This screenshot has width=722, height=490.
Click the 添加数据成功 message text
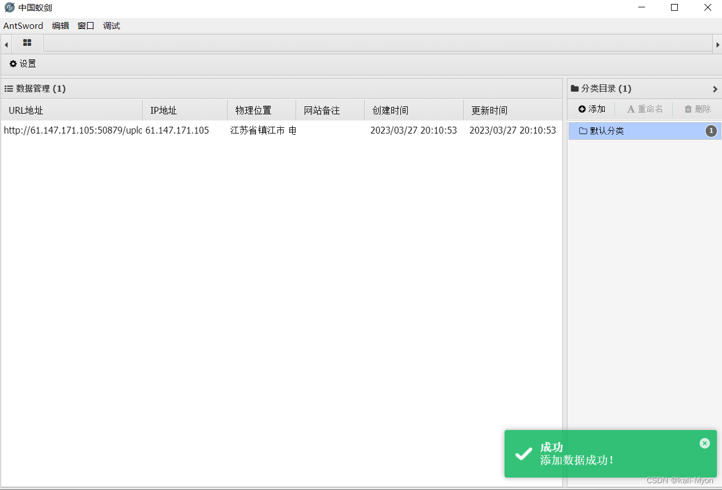[577, 460]
